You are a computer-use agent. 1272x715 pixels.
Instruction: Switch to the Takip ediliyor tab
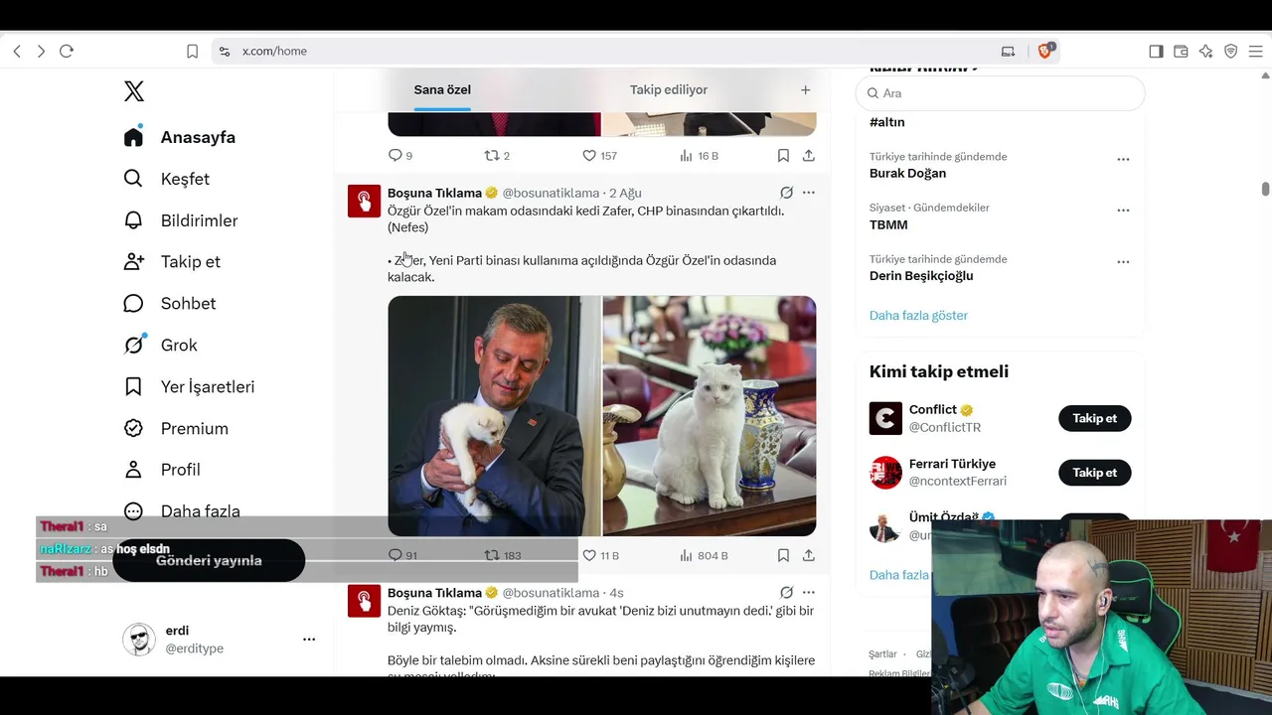pyautogui.click(x=669, y=89)
